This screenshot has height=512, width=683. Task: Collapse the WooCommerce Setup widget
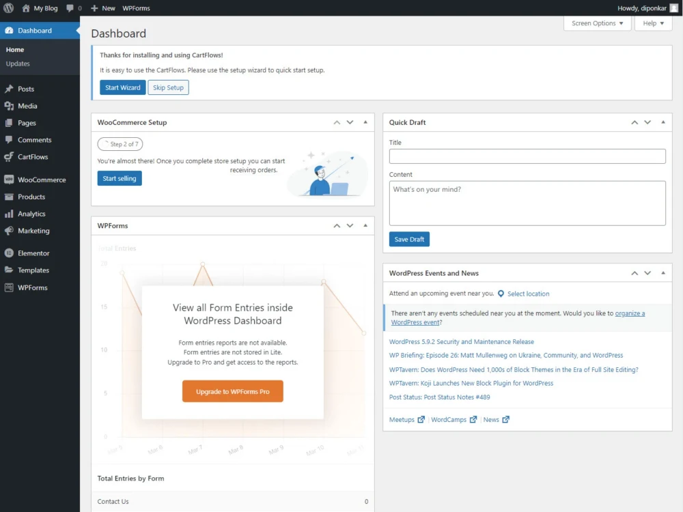click(365, 122)
